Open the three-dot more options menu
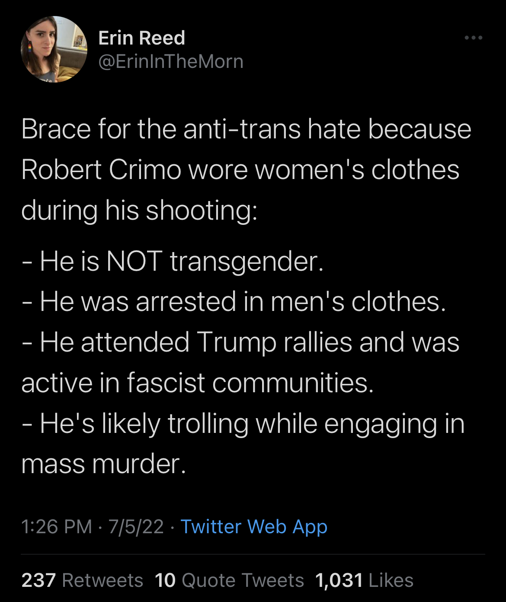This screenshot has width=506, height=602. point(474,38)
